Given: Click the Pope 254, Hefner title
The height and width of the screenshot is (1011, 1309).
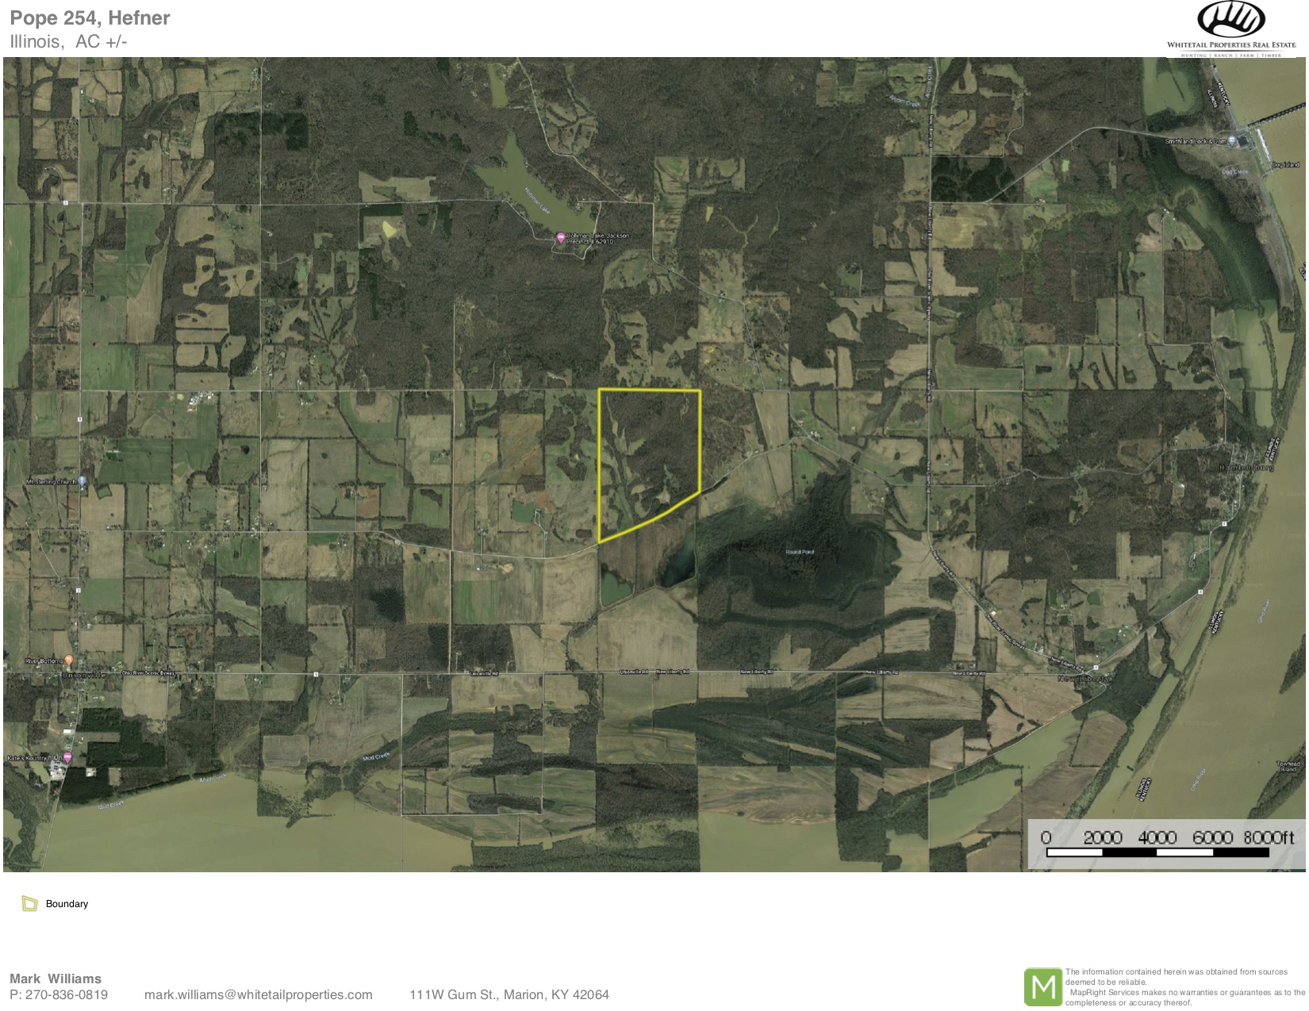Looking at the screenshot, I should click(x=90, y=18).
